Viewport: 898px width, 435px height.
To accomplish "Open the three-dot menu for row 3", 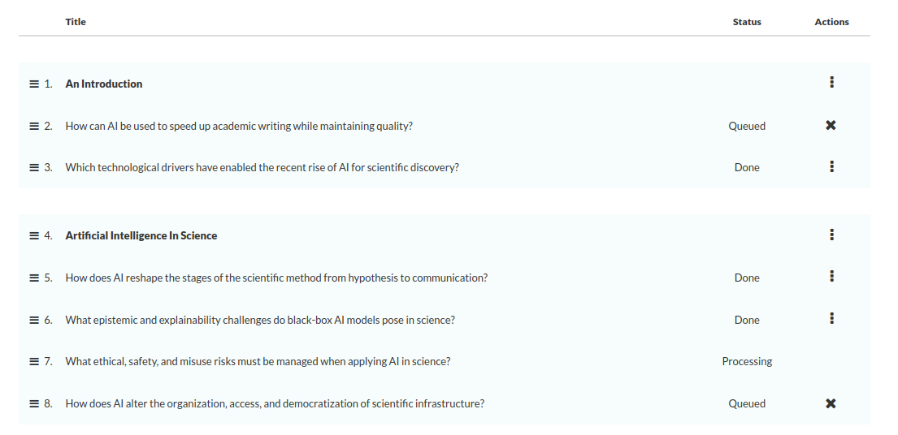I will point(831,166).
